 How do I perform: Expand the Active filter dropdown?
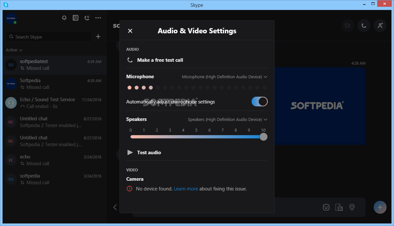(14, 50)
